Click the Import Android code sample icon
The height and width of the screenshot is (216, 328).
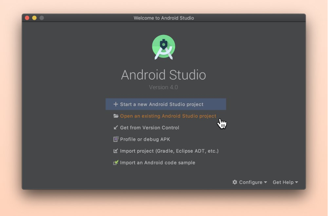tap(116, 163)
